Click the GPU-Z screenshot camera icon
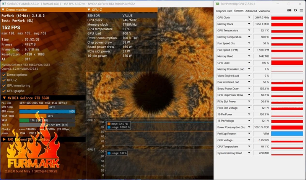The width and height of the screenshot is (306, 180). (x=290, y=10)
